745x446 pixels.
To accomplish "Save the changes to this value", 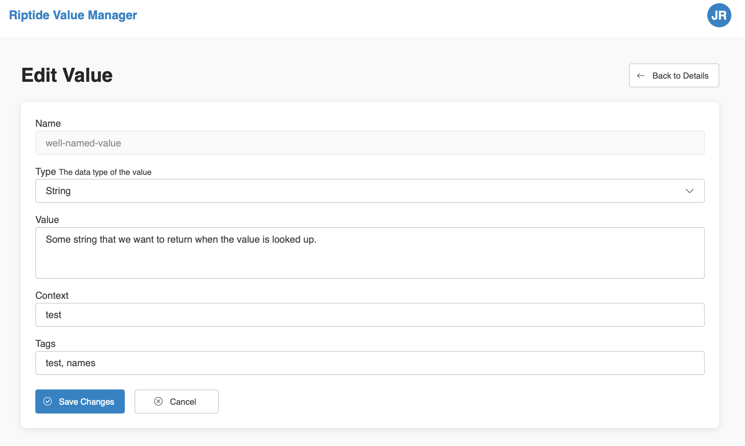I will pyautogui.click(x=80, y=401).
